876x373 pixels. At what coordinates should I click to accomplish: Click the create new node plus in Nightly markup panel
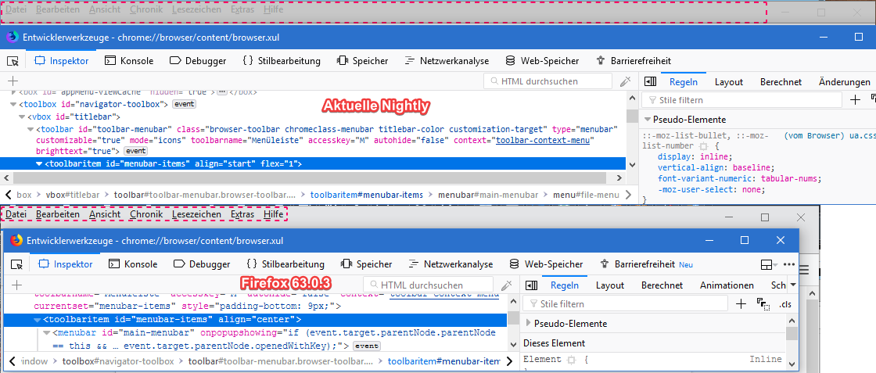13,81
